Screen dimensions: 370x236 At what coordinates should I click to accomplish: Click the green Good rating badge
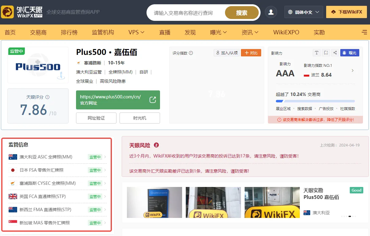pos(357,190)
